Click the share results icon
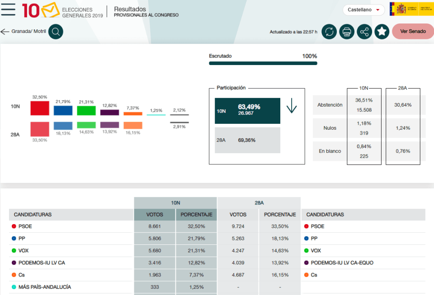The width and height of the screenshot is (434, 295). 364,32
